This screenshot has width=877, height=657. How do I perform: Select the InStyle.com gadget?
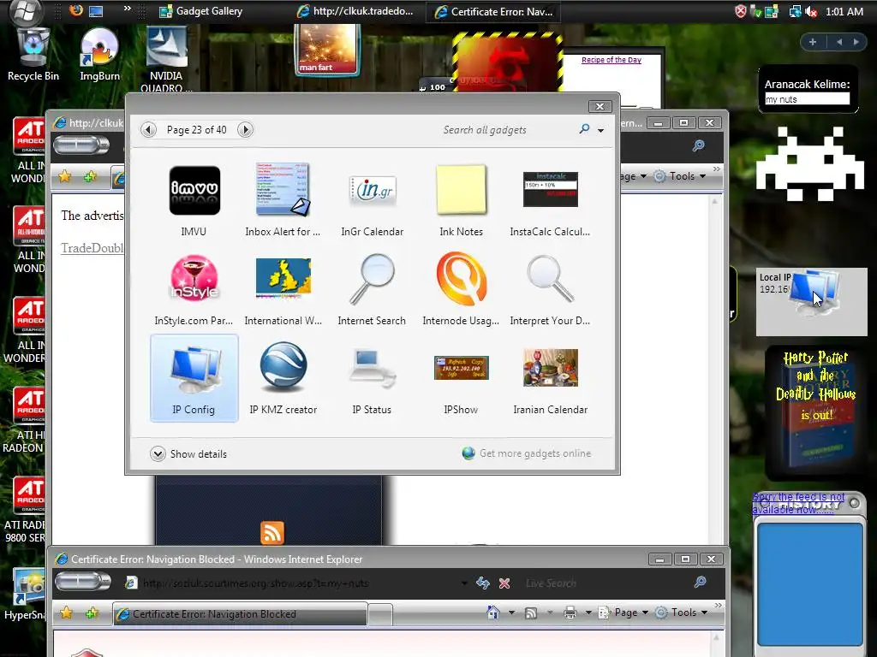tap(194, 290)
